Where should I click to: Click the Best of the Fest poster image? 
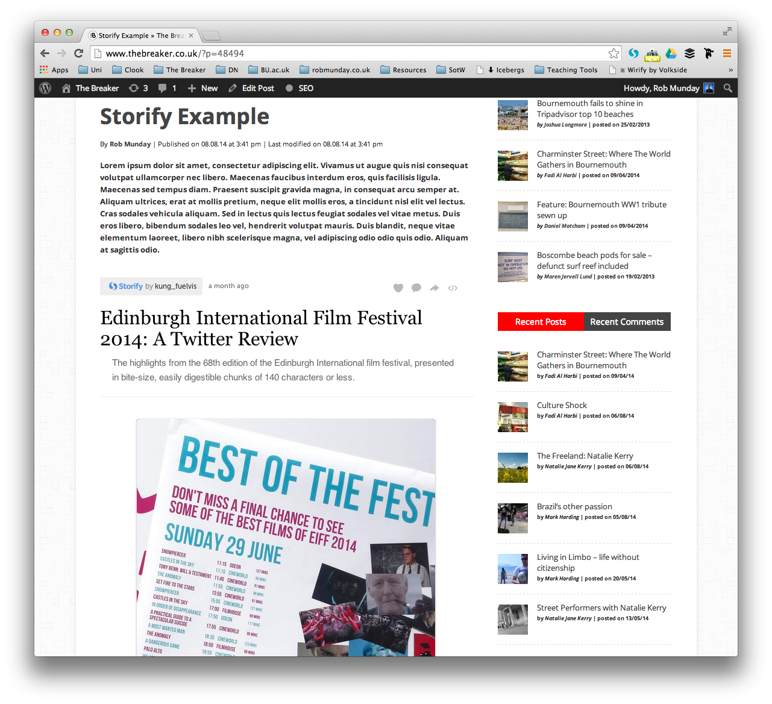point(286,538)
